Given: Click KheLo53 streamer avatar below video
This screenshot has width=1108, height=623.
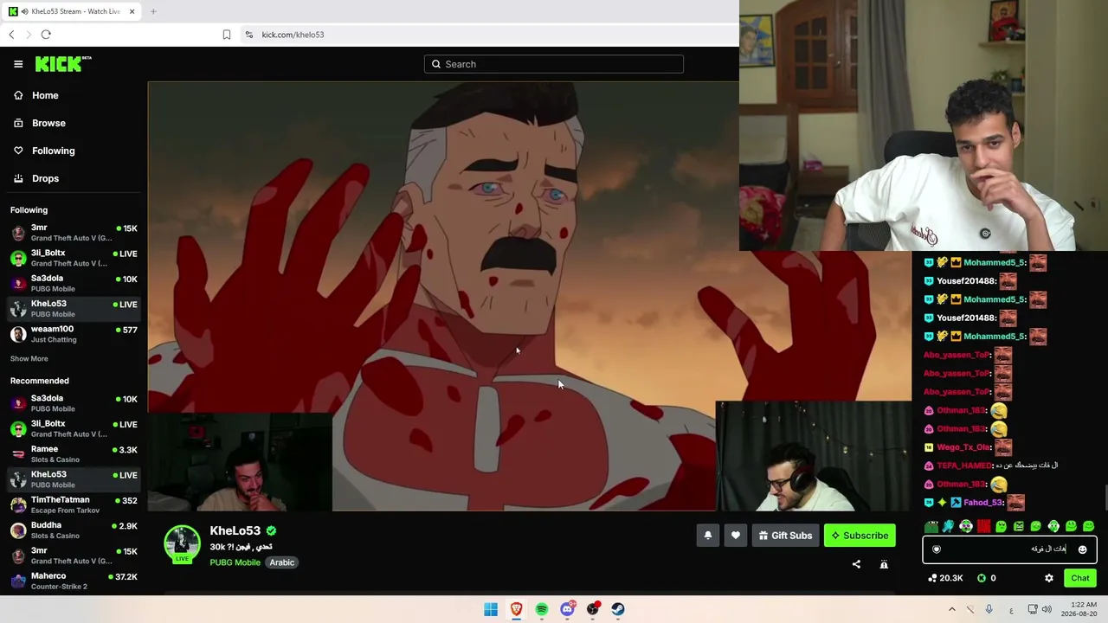Looking at the screenshot, I should tap(182, 543).
